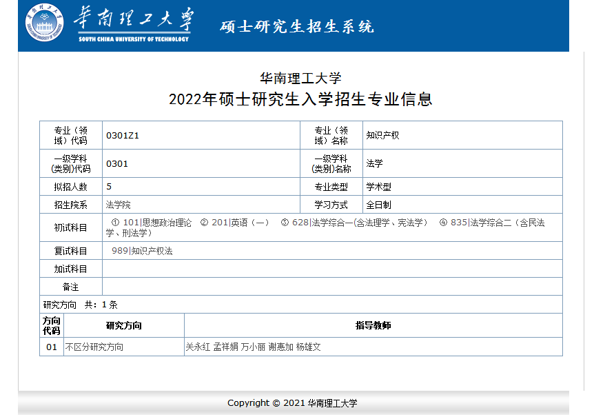Click advisor name 万小丽
The image size is (594, 419).
253,347
